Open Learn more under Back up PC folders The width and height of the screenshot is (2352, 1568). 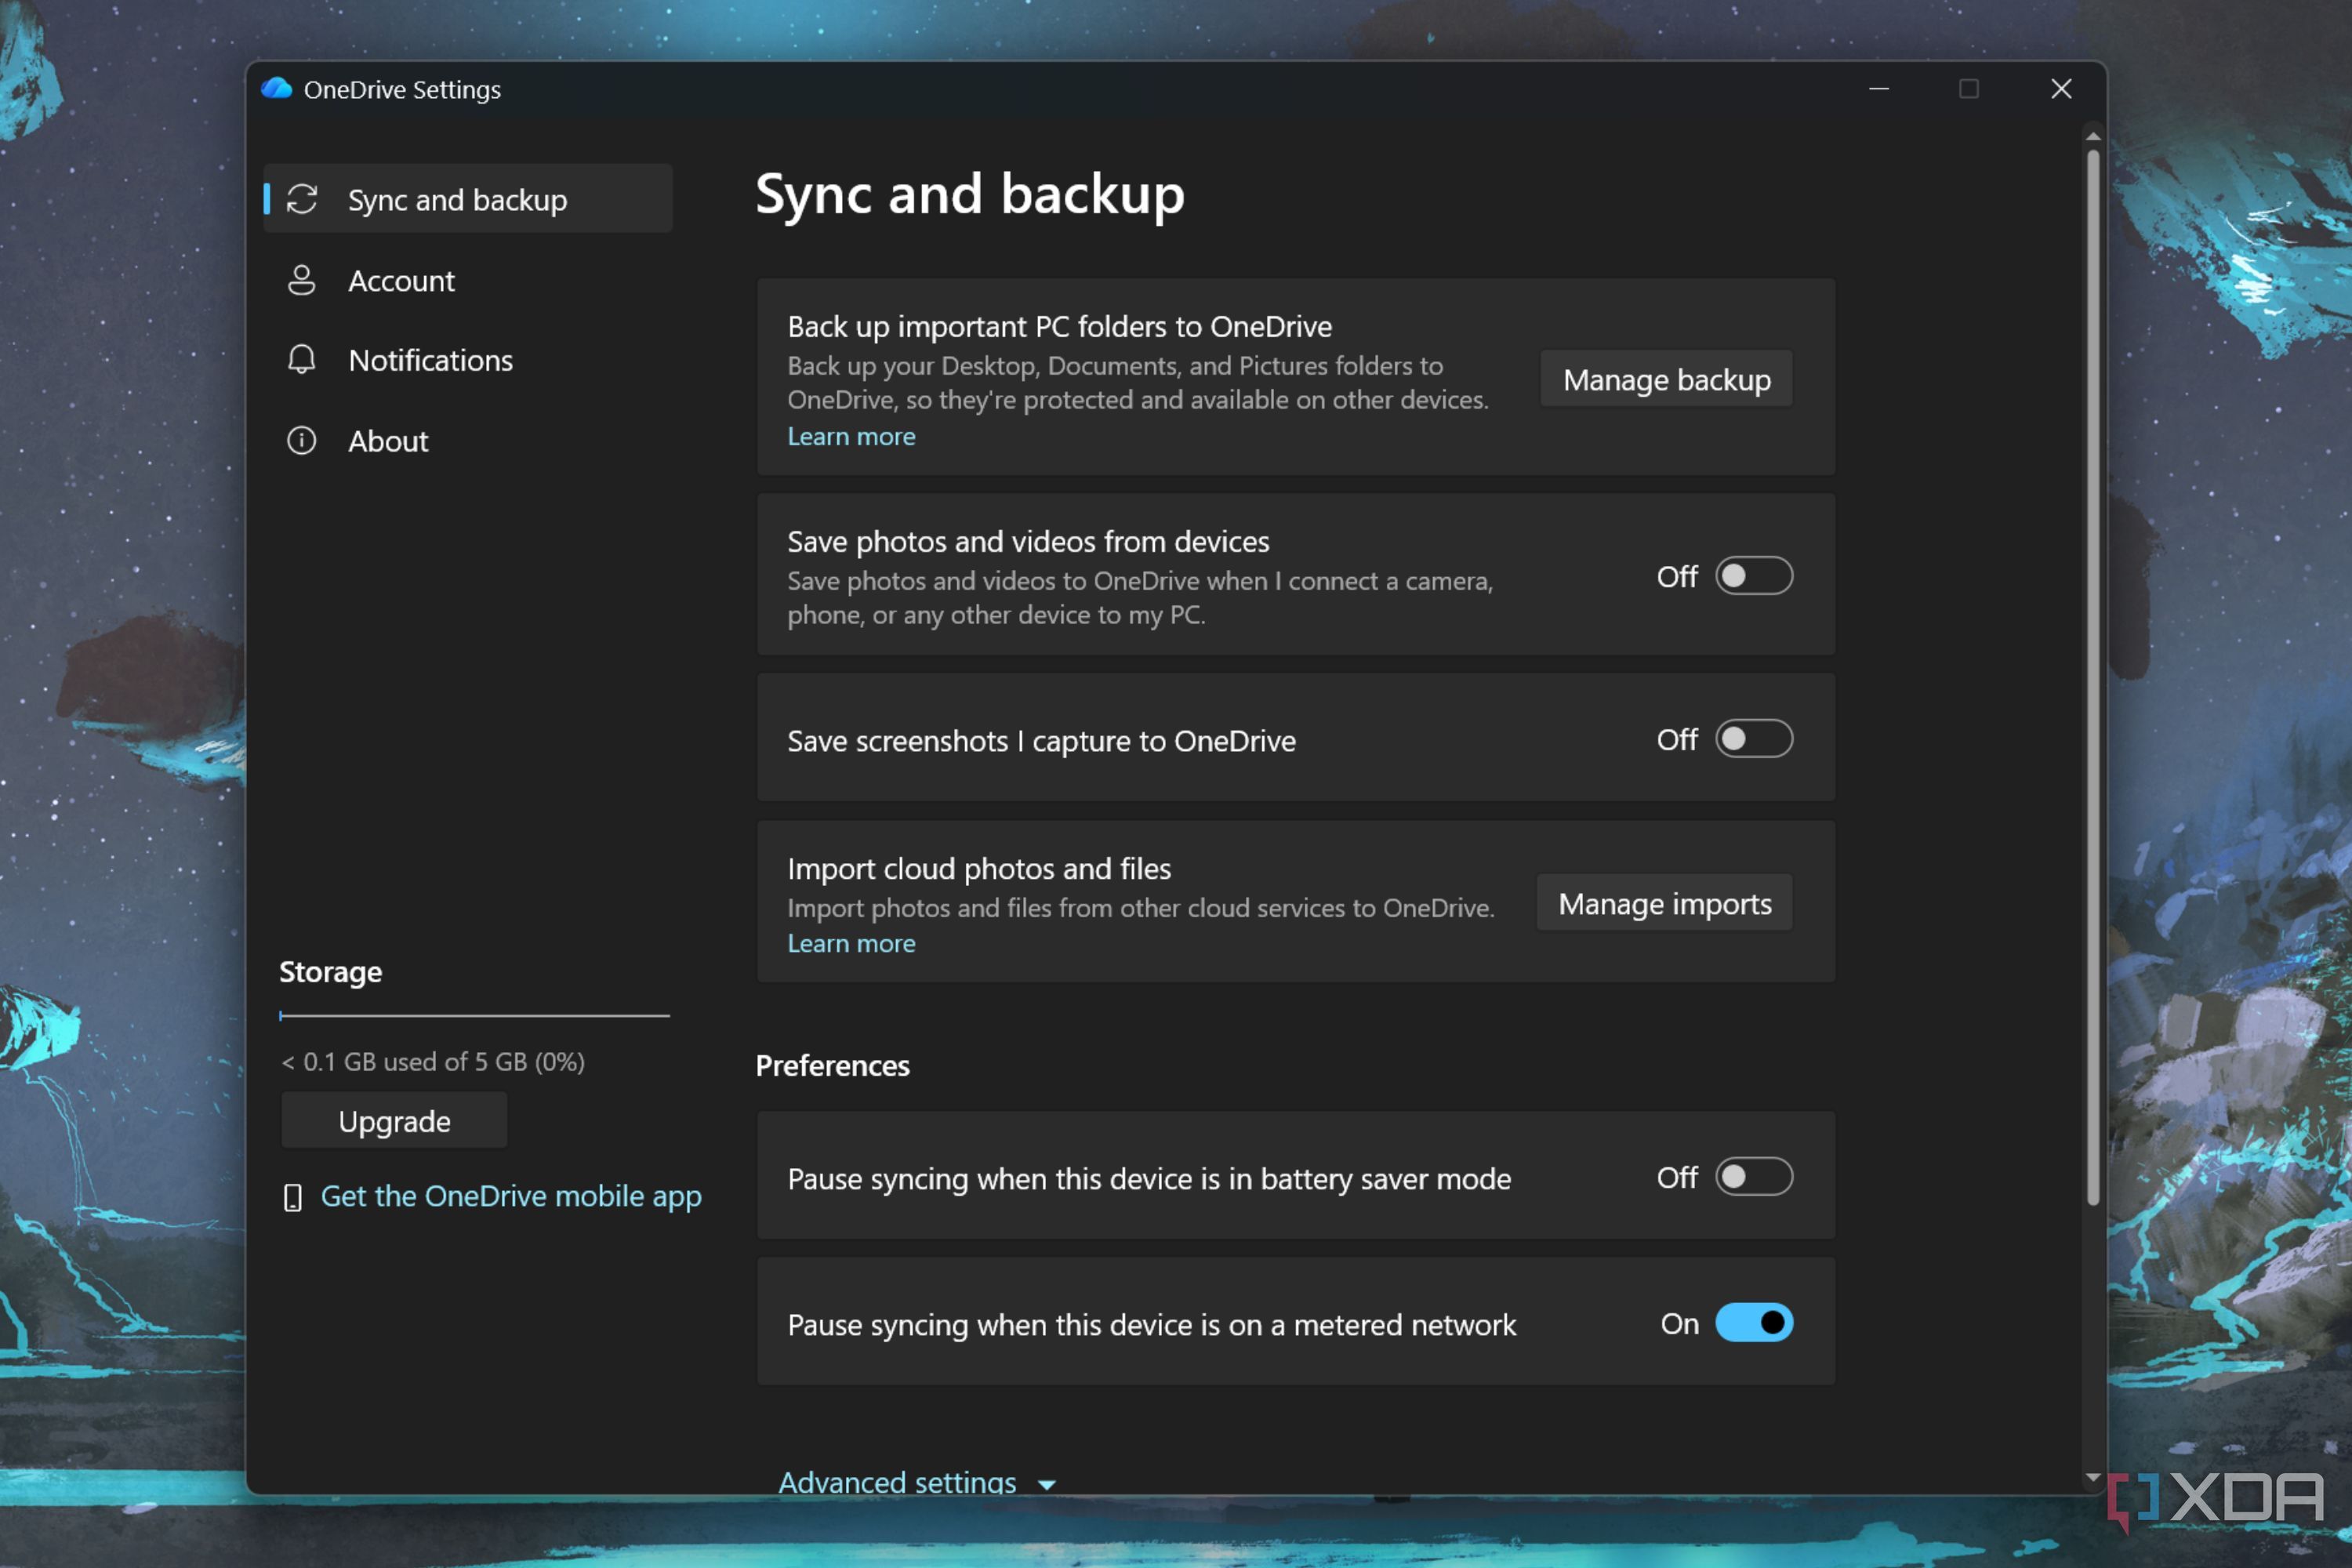[851, 437]
